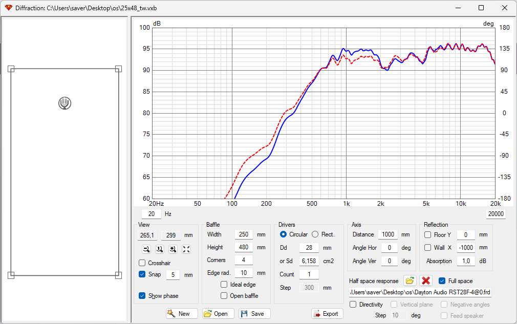Close the Diffraction window

[x=505, y=8]
